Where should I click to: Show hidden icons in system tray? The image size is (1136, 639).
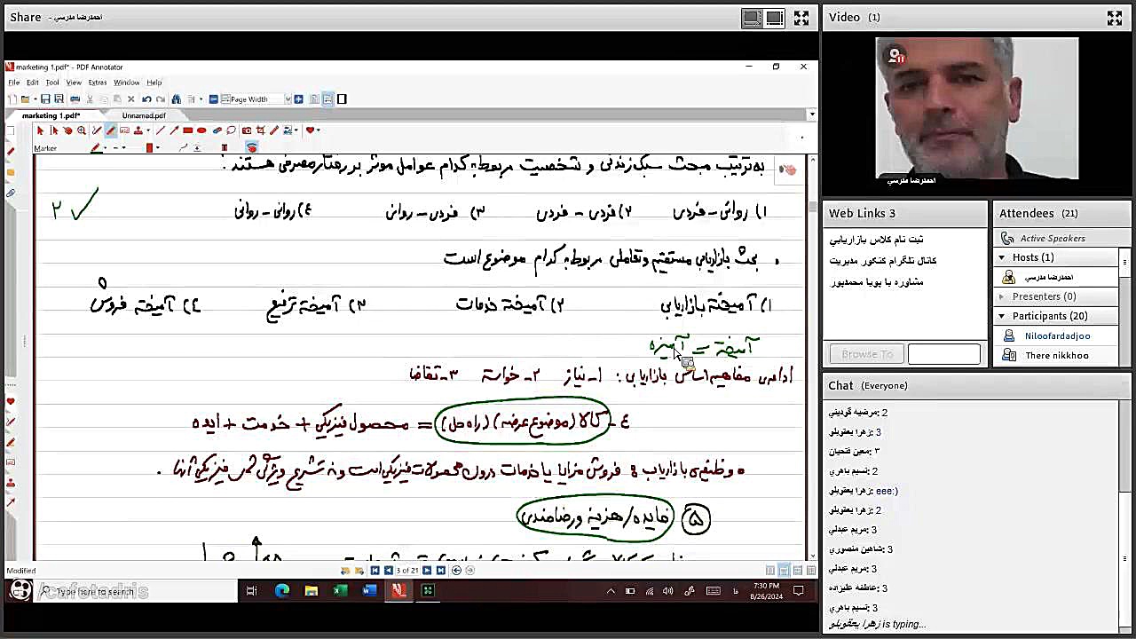coord(611,591)
